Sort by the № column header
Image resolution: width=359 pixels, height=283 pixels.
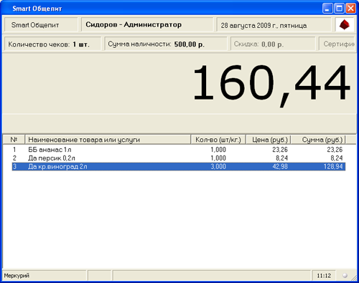14,140
